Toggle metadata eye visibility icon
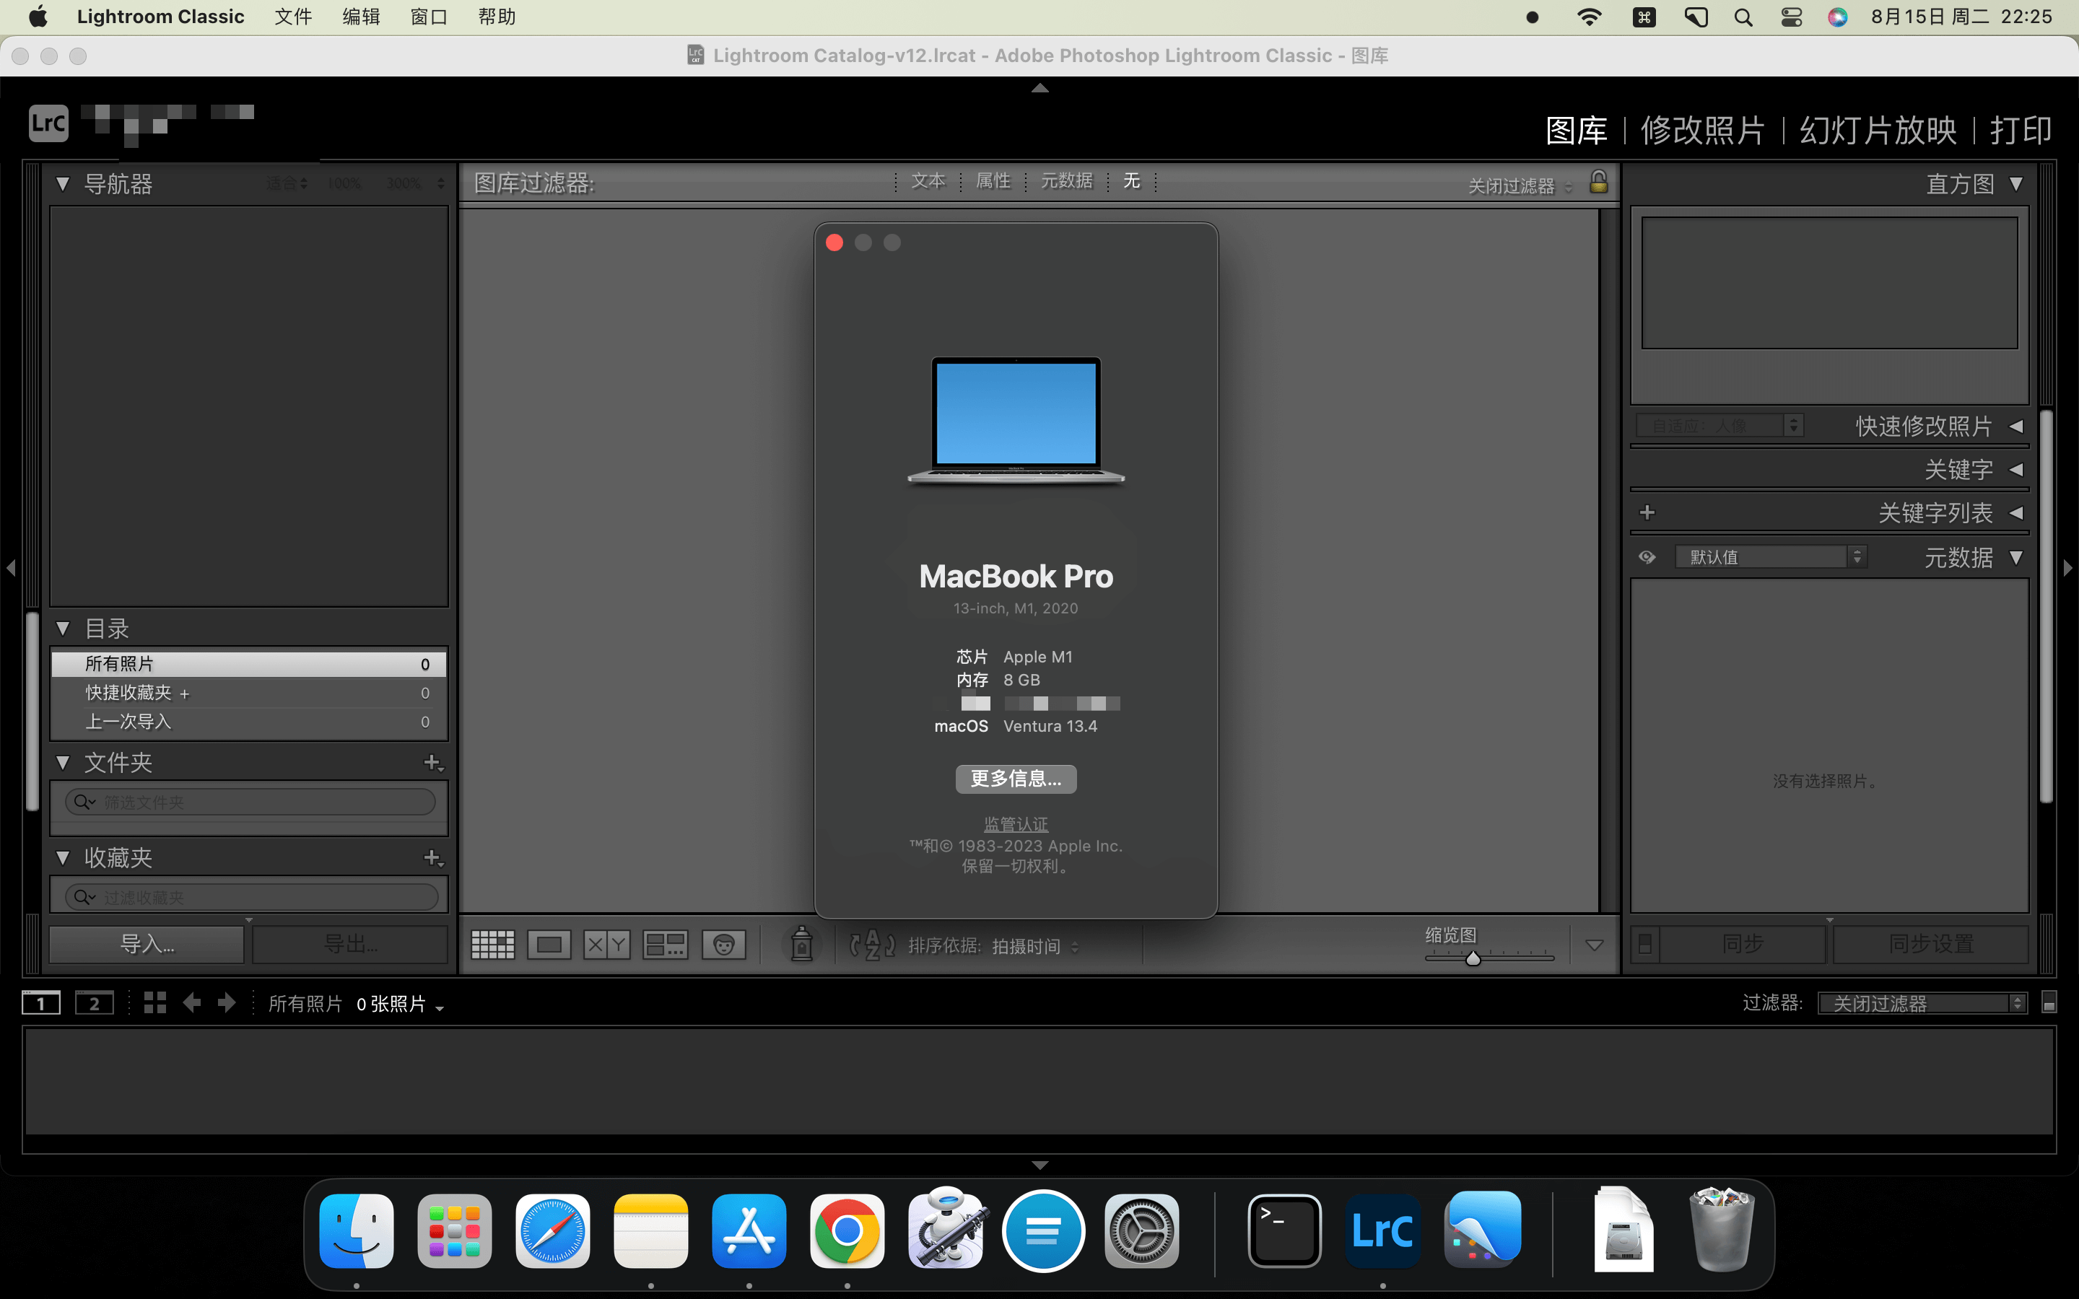 [x=1647, y=558]
